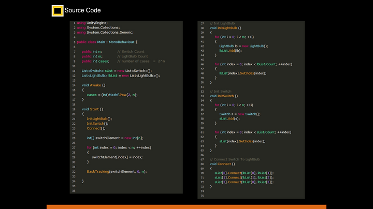Select the line "using UnityEngine;"
This screenshot has height=209, width=373.
(x=92, y=23)
